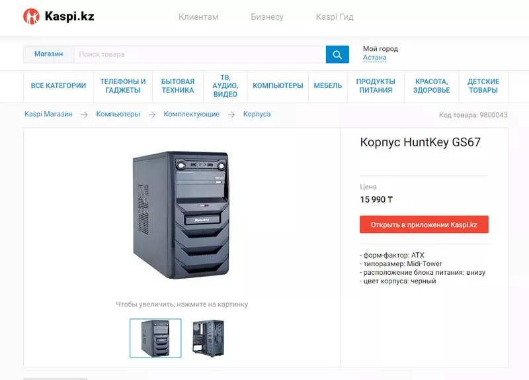Open БЫТОВАЯ ТЕХНИКА category

coord(178,86)
